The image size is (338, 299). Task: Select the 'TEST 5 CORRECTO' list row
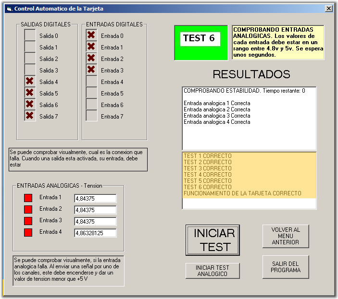(x=250, y=180)
